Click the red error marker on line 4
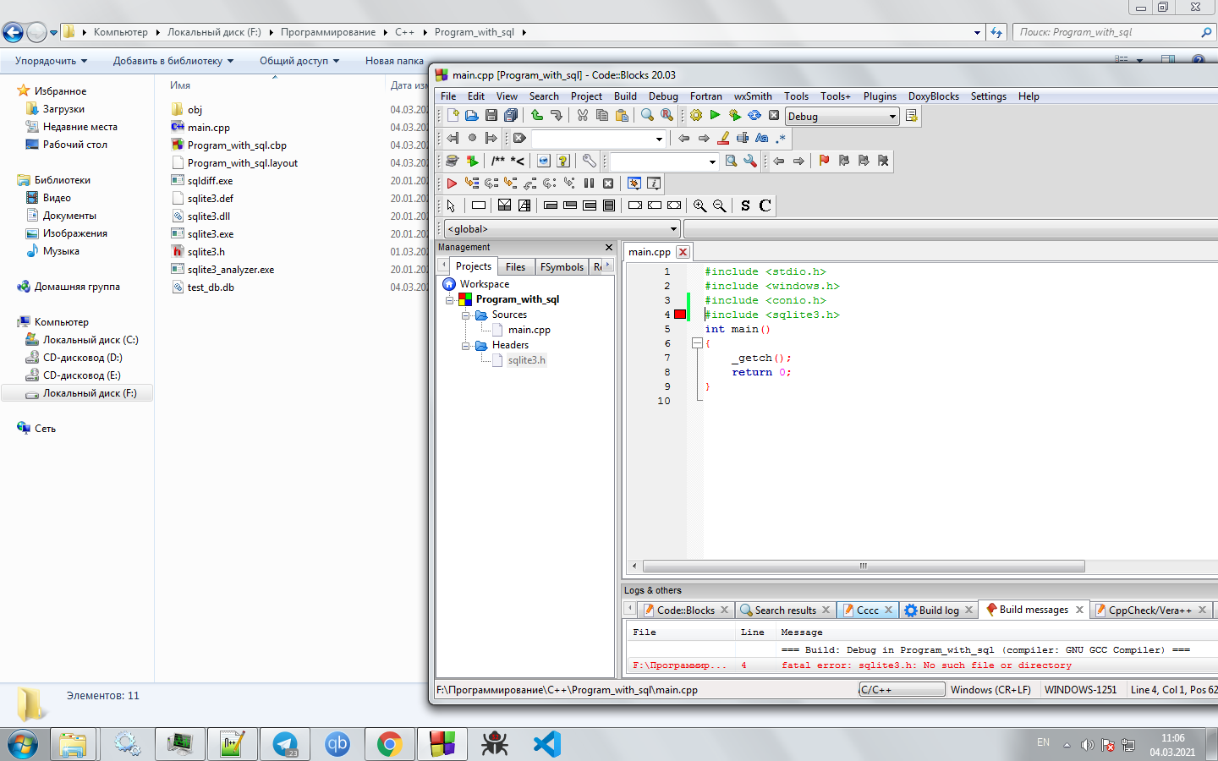The height and width of the screenshot is (761, 1218). click(x=679, y=315)
